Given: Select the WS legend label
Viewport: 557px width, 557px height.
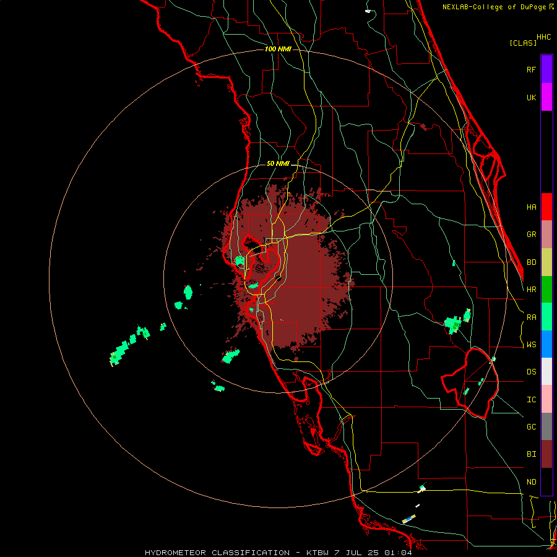Looking at the screenshot, I should pos(531,345).
